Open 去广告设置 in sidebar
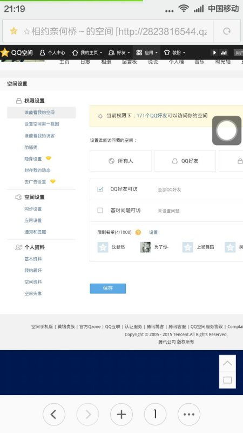This screenshot has height=433, width=243. [35, 182]
